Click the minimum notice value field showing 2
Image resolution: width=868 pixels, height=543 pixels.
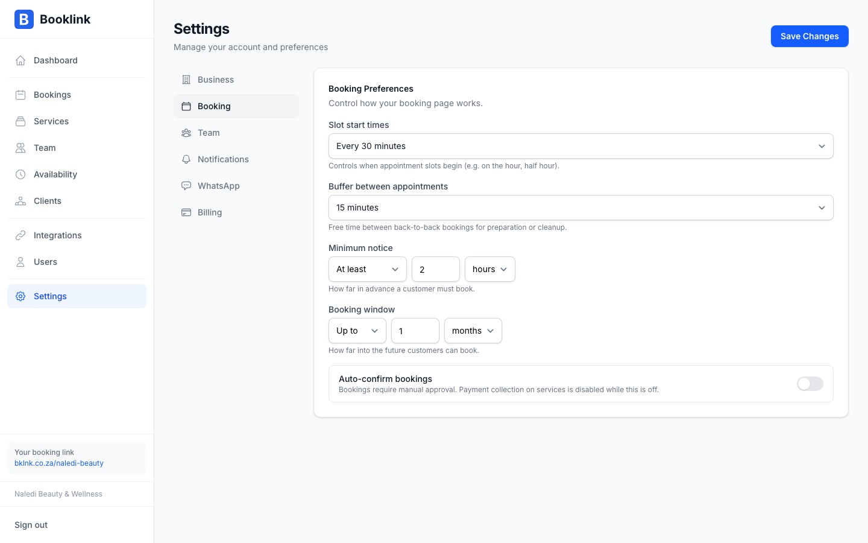tap(435, 269)
